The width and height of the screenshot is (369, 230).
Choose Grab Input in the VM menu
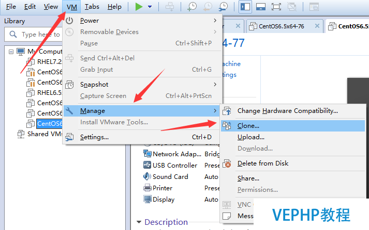click(143, 70)
